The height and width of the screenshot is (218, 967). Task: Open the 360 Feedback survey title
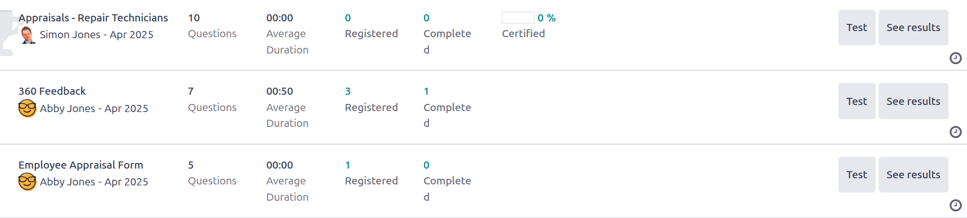tap(52, 91)
